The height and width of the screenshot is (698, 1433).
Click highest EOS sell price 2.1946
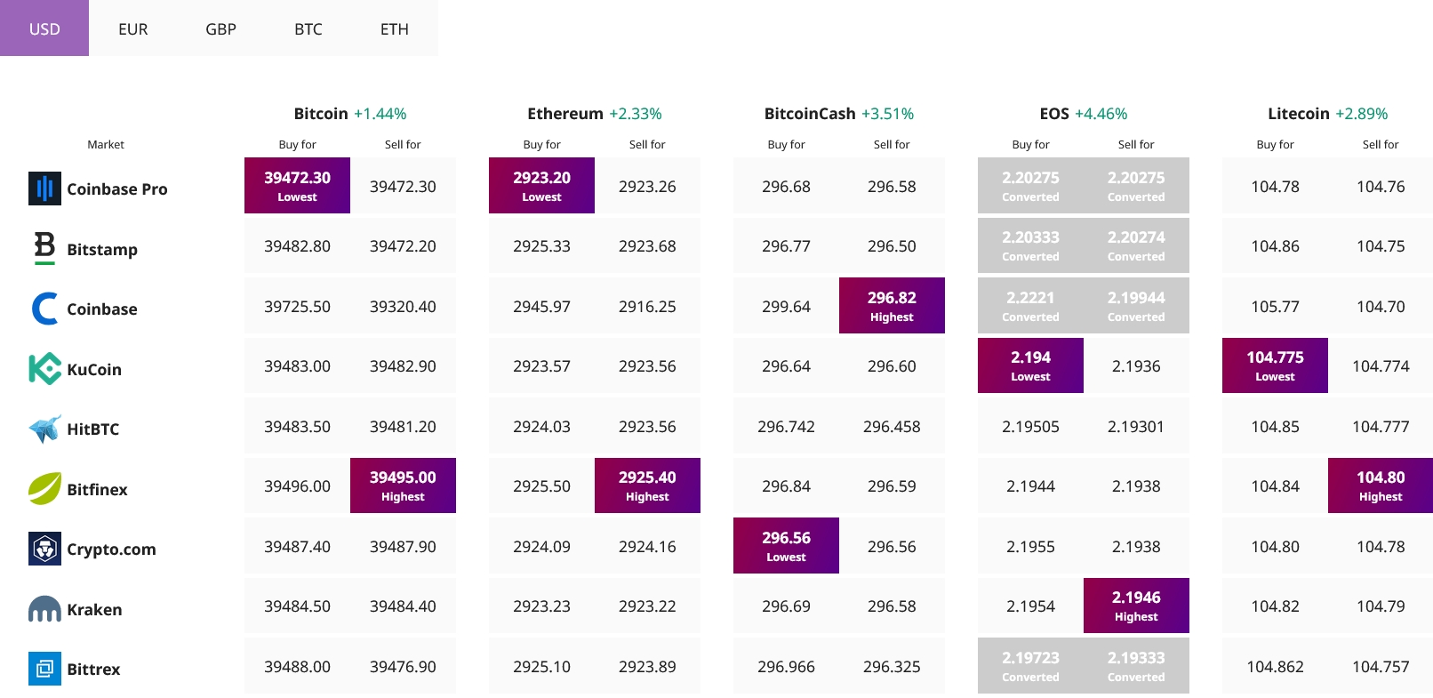(x=1136, y=606)
